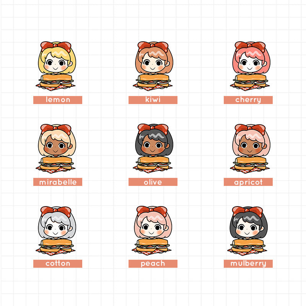Screen dimensions: 306x306
Task: Select the gray-haired cotton character
Action: point(56,231)
